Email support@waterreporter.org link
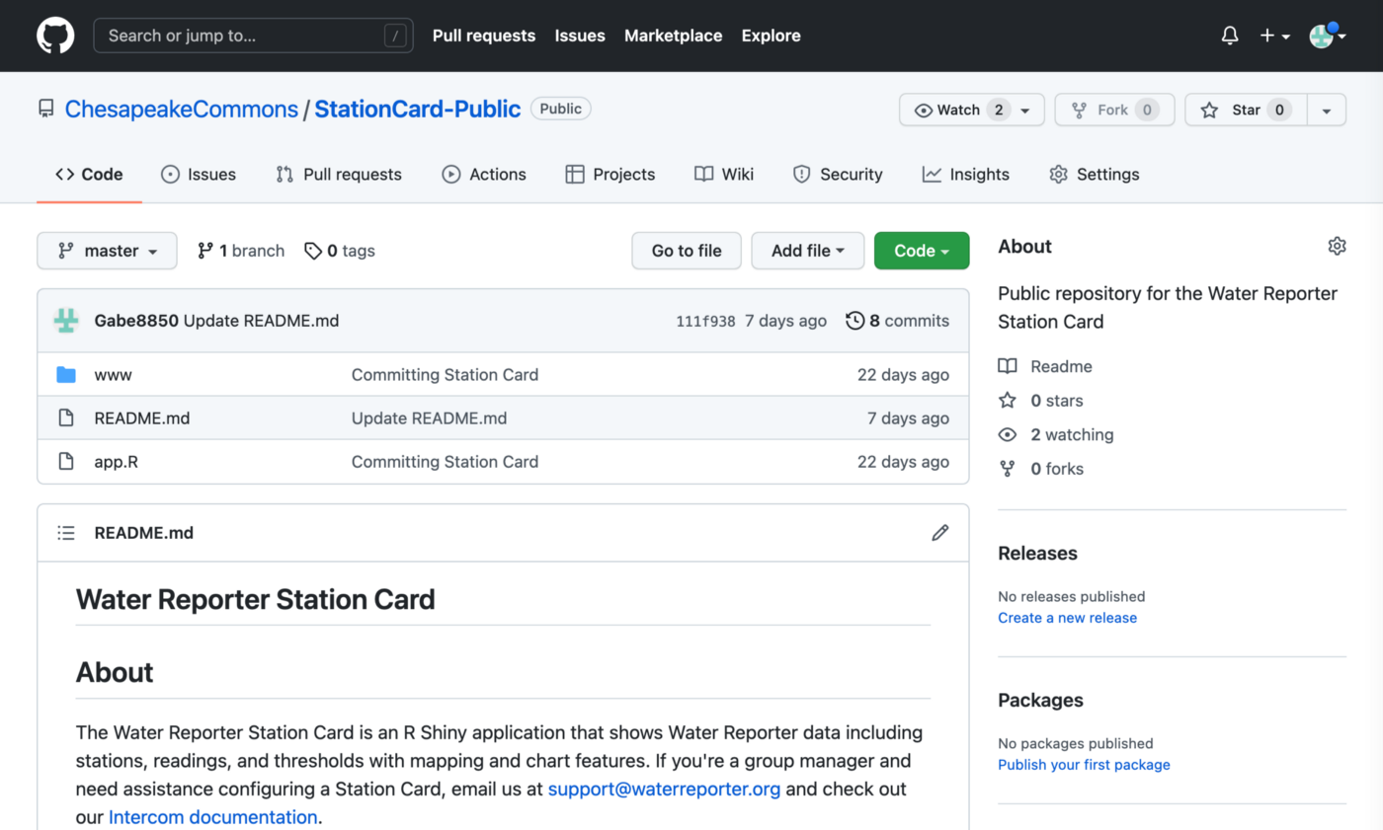This screenshot has width=1383, height=830. (x=664, y=790)
